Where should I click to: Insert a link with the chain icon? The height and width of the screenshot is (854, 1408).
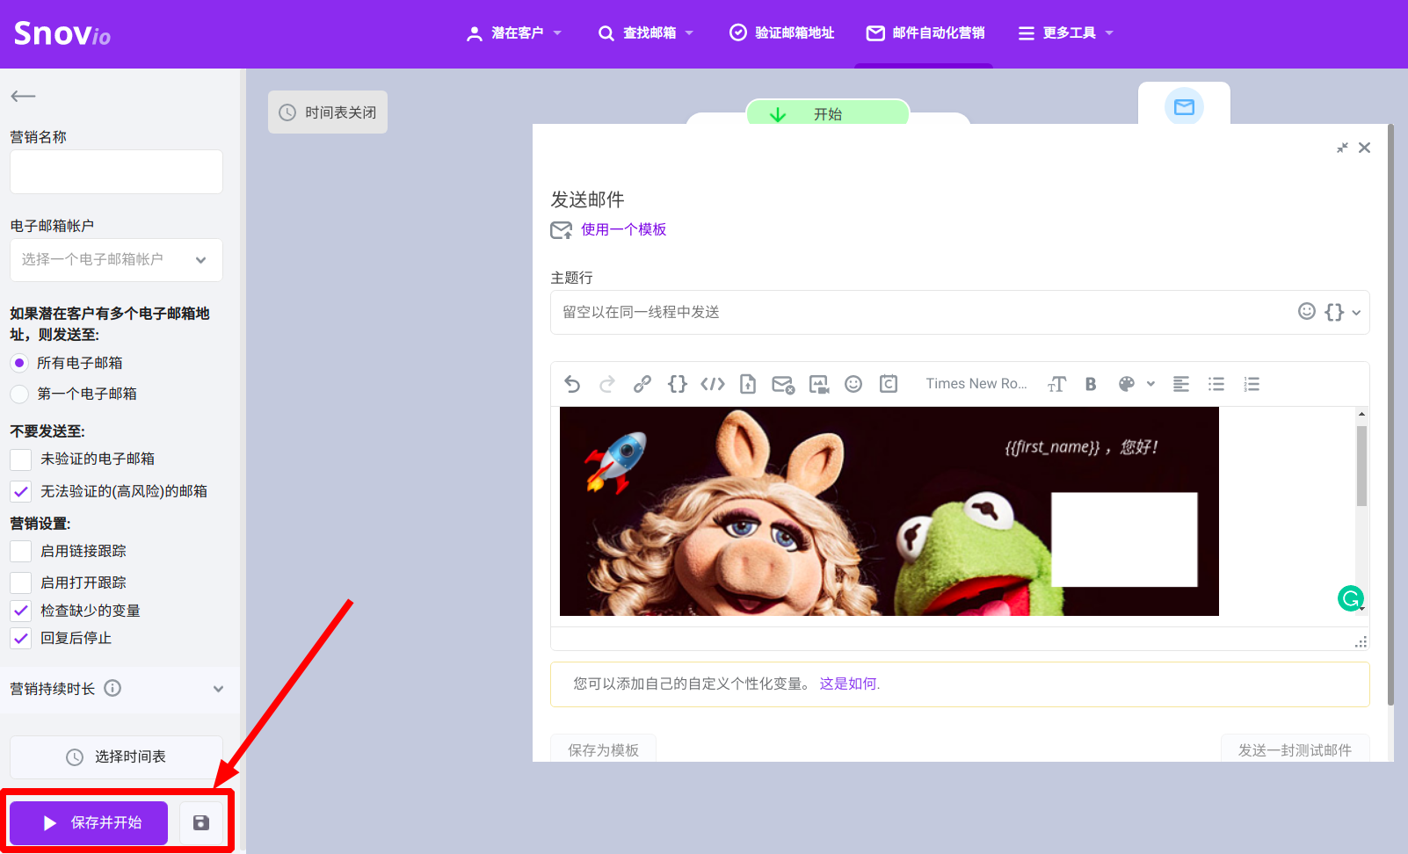click(x=642, y=384)
